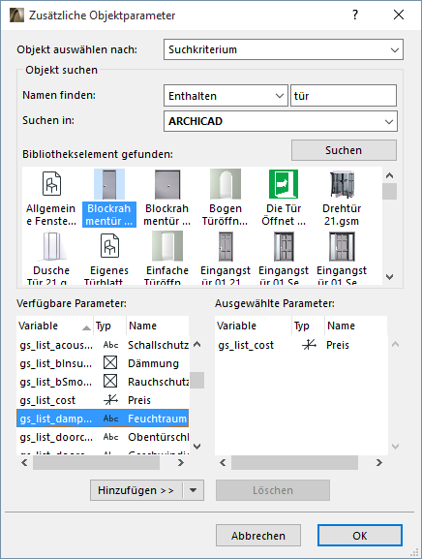Click the right arrow of available parameters horizontal scrollbar

(x=181, y=462)
